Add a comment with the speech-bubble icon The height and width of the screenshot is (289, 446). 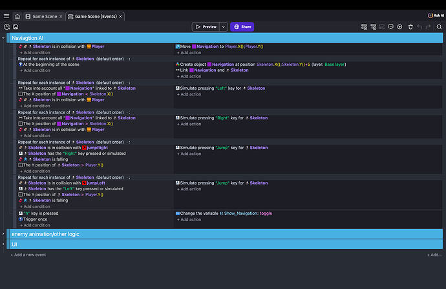click(x=391, y=26)
